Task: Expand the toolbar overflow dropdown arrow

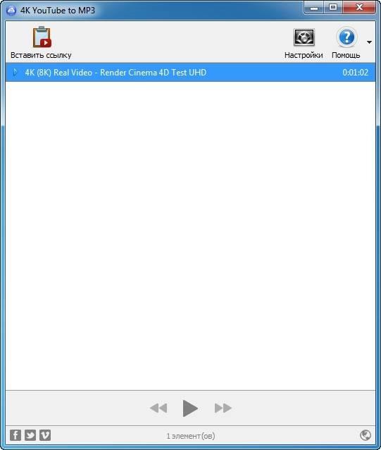Action: pos(369,42)
